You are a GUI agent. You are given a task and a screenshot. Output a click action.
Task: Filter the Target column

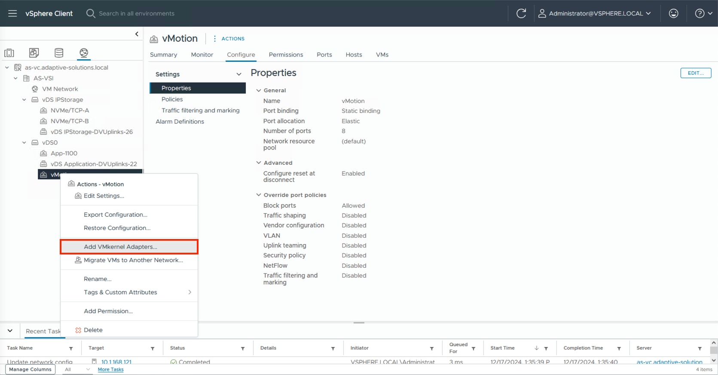point(153,348)
